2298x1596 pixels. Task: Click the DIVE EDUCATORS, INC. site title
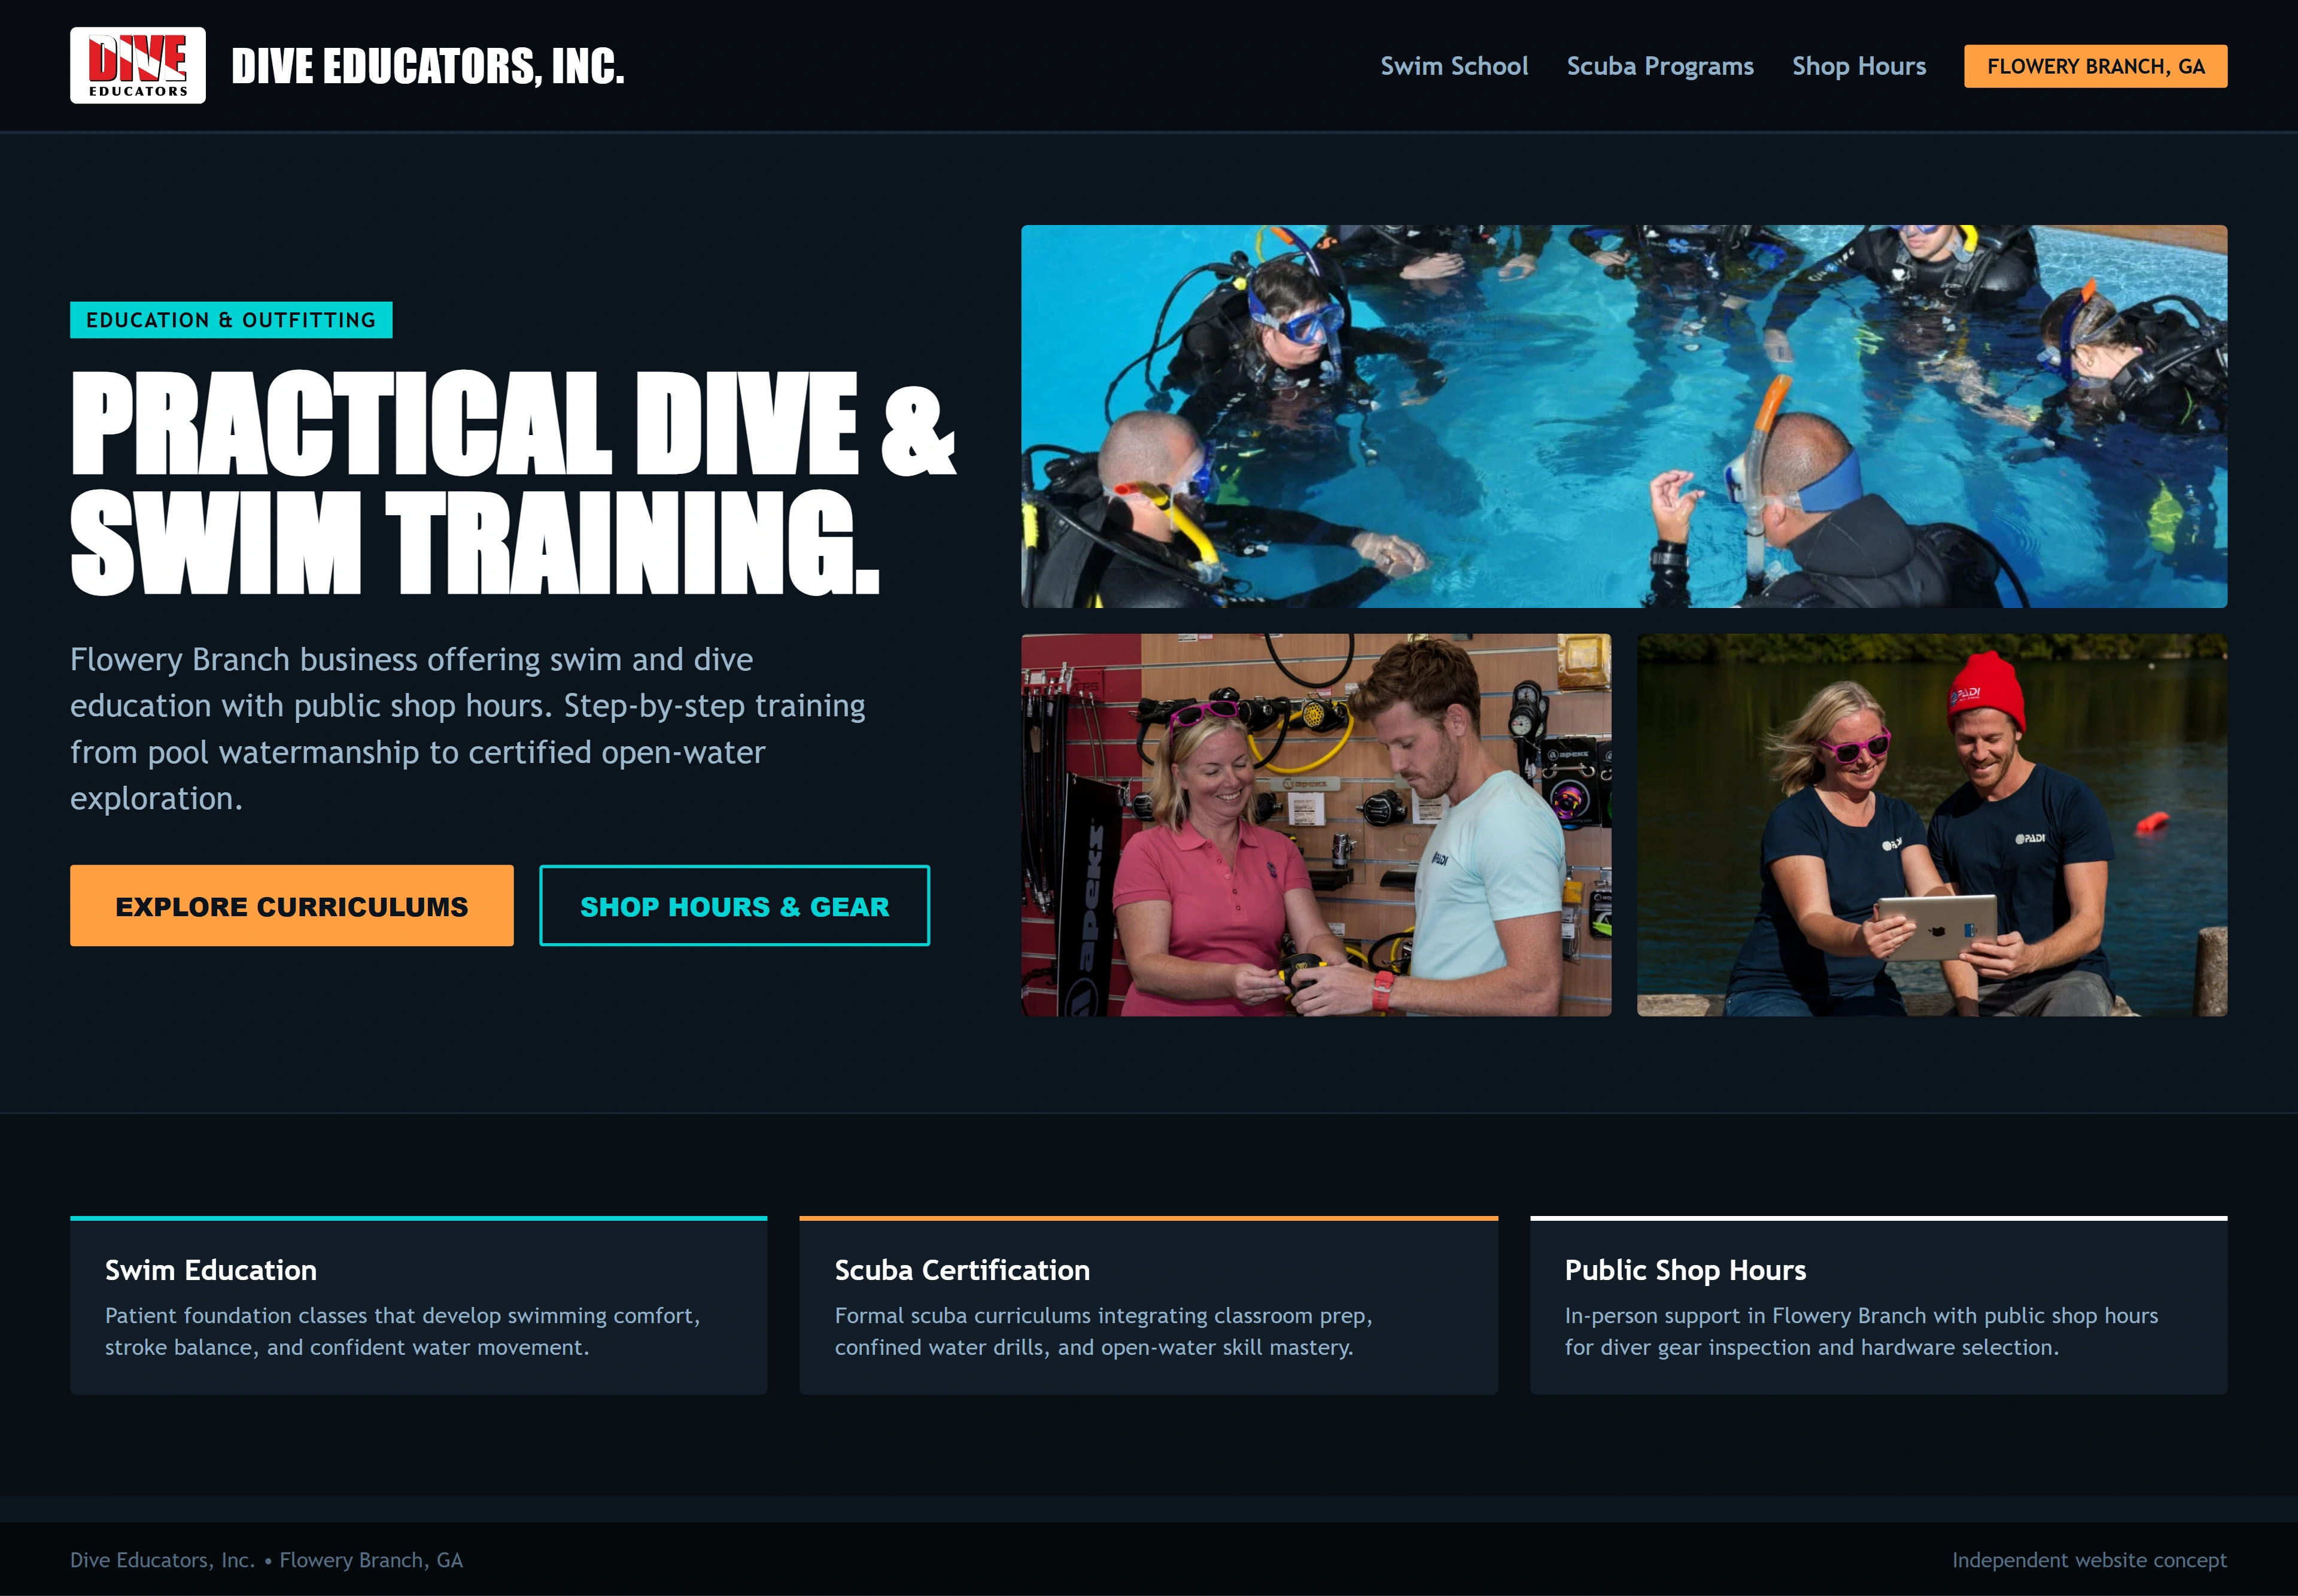428,66
